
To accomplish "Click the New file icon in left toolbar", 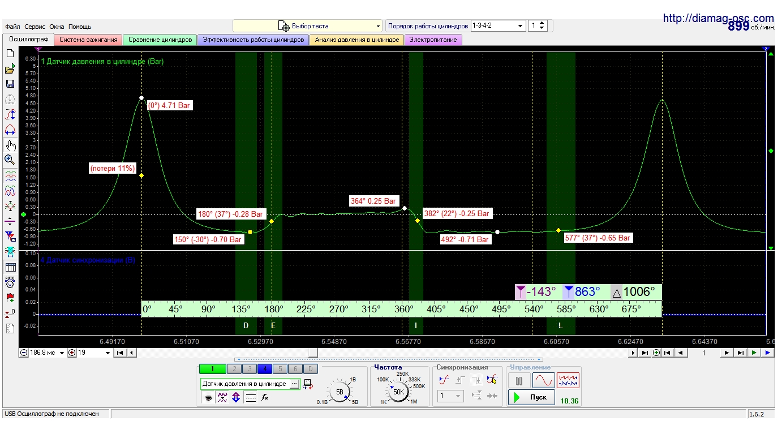I will point(10,53).
